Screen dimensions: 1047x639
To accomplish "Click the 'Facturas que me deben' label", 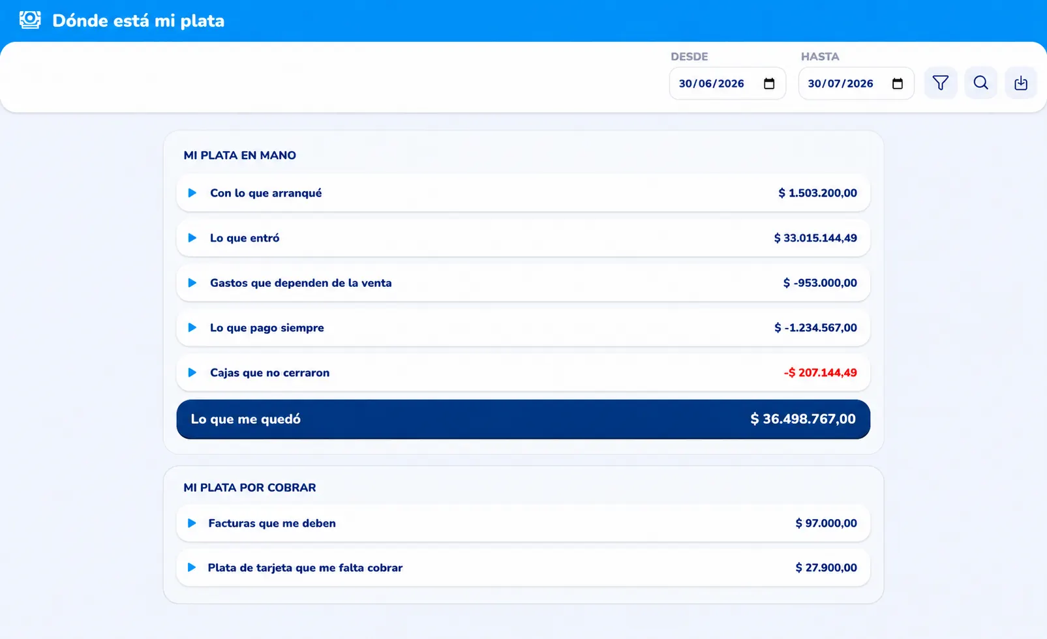I will pyautogui.click(x=272, y=523).
